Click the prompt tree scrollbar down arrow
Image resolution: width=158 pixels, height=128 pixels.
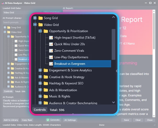pyautogui.click(x=113, y=102)
